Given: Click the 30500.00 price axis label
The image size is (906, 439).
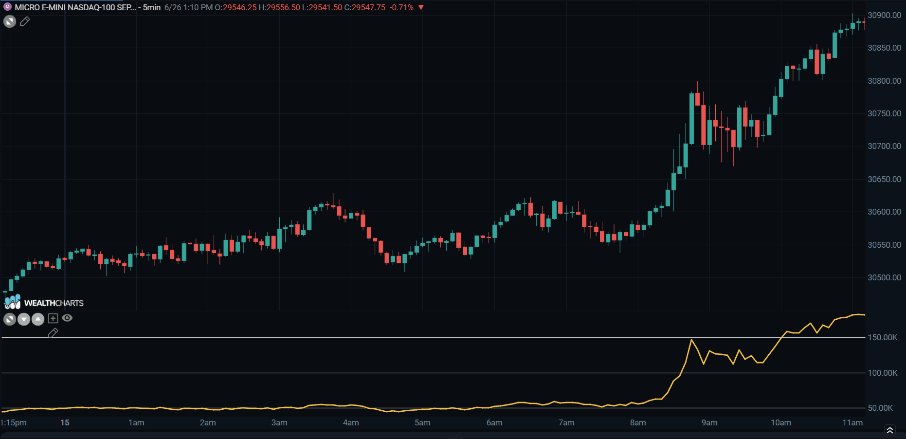Looking at the screenshot, I should 885,277.
